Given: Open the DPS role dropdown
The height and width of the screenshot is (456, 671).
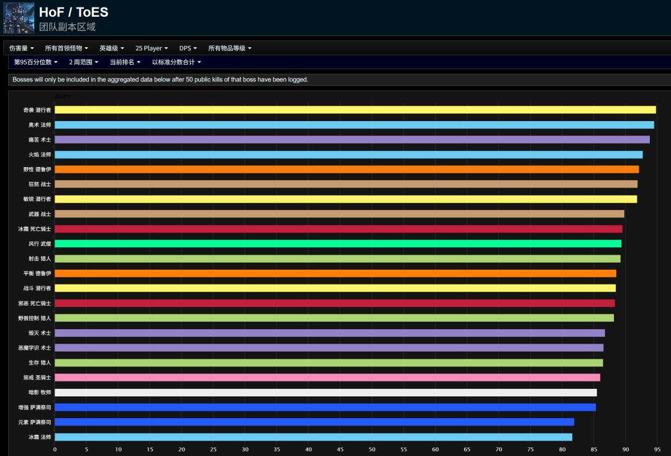Looking at the screenshot, I should (188, 48).
